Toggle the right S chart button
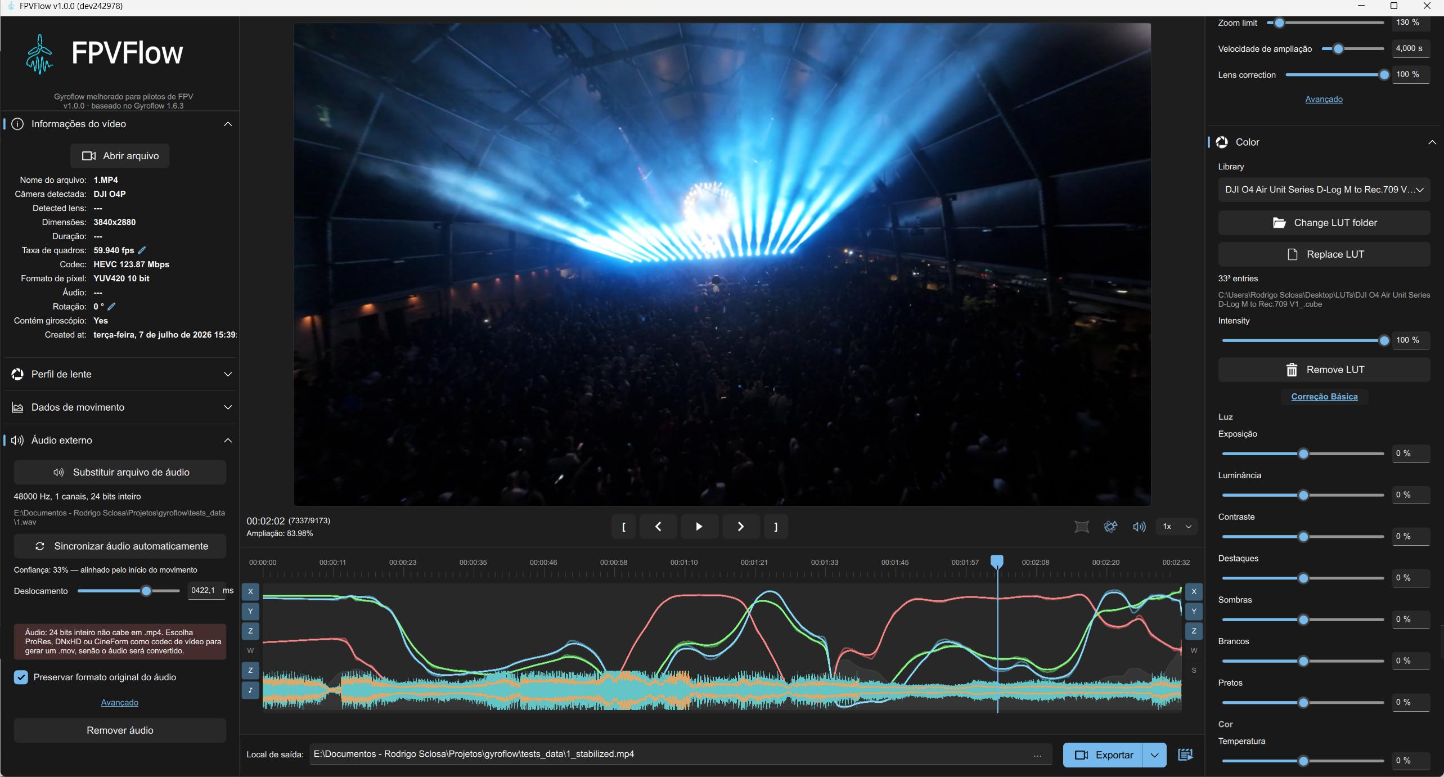The height and width of the screenshot is (777, 1444). coord(1194,670)
